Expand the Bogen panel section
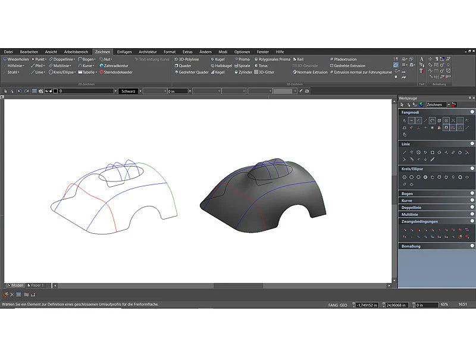Image resolution: width=476 pixels, height=357 pixels. click(408, 193)
